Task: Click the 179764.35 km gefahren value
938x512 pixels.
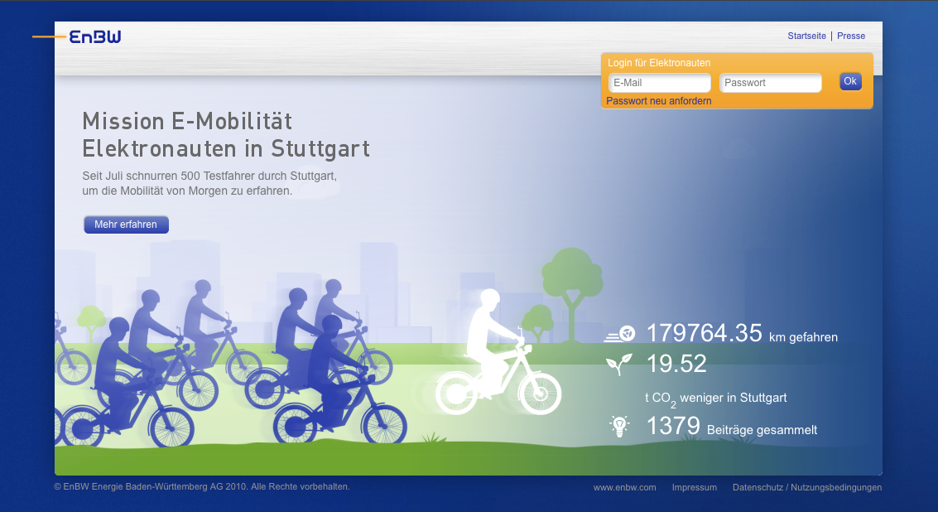Action: coord(742,334)
